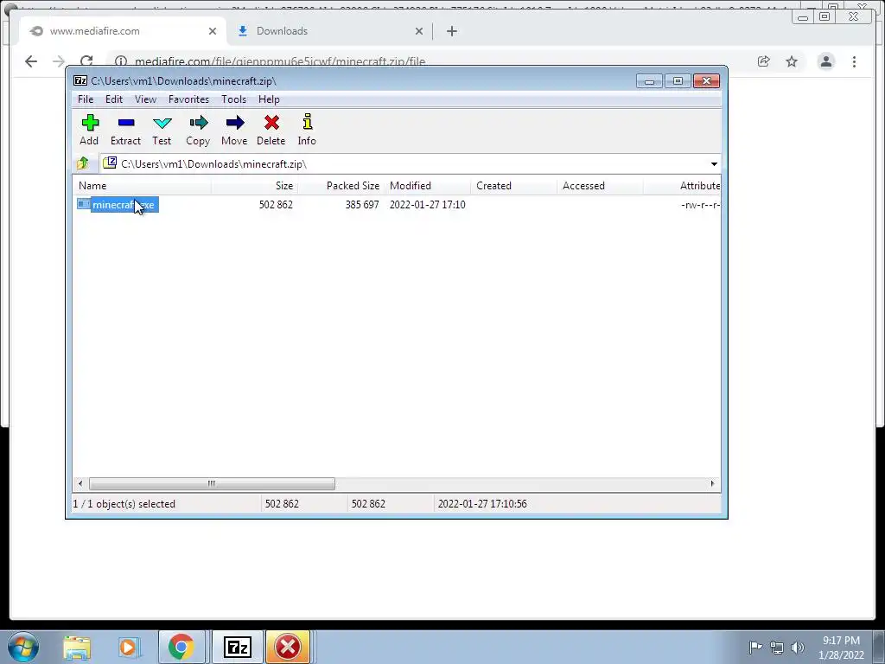Sort by the Accessed column
Image resolution: width=885 pixels, height=664 pixels.
601,186
